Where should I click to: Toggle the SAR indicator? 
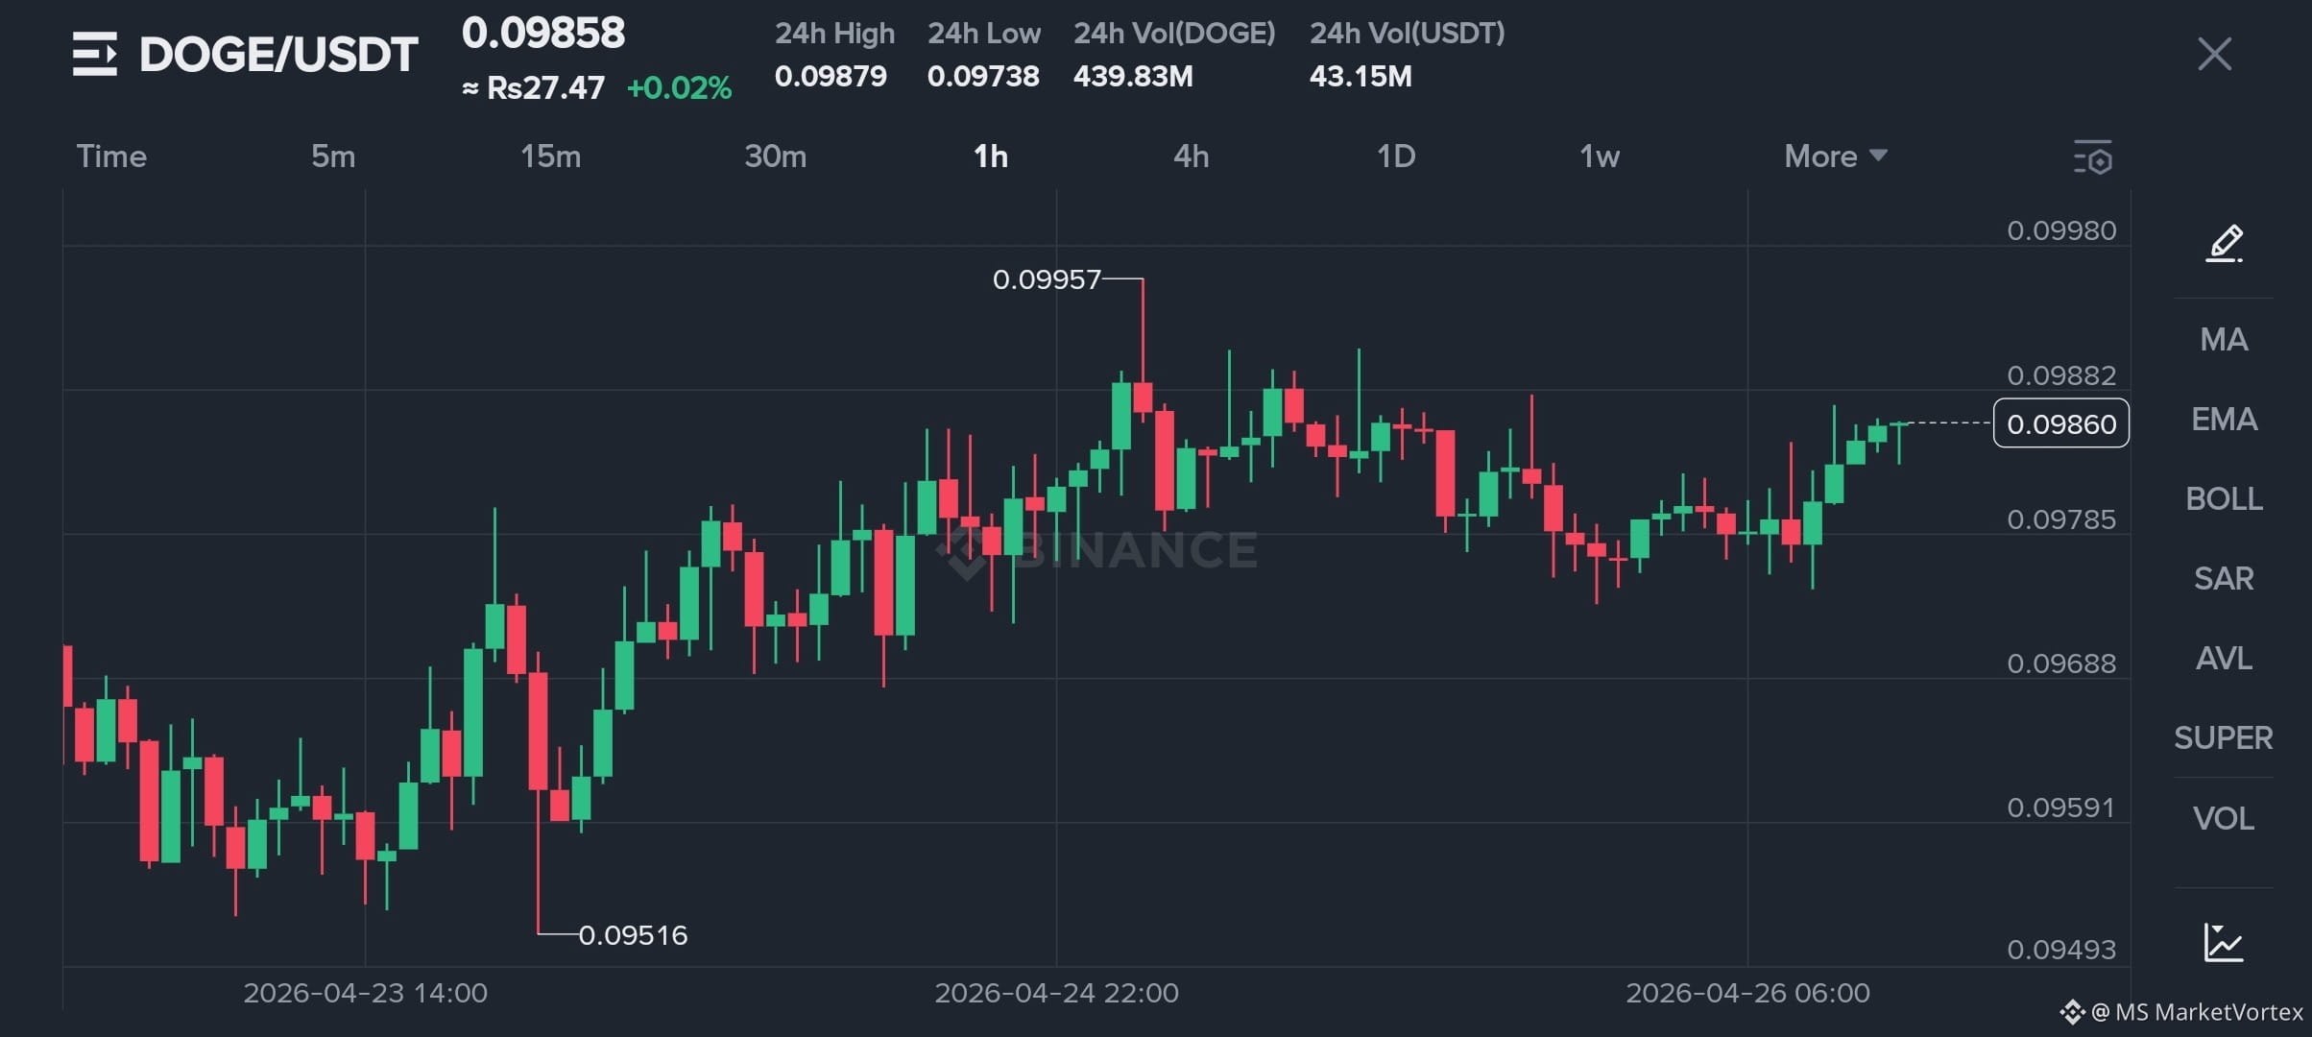tap(2224, 578)
